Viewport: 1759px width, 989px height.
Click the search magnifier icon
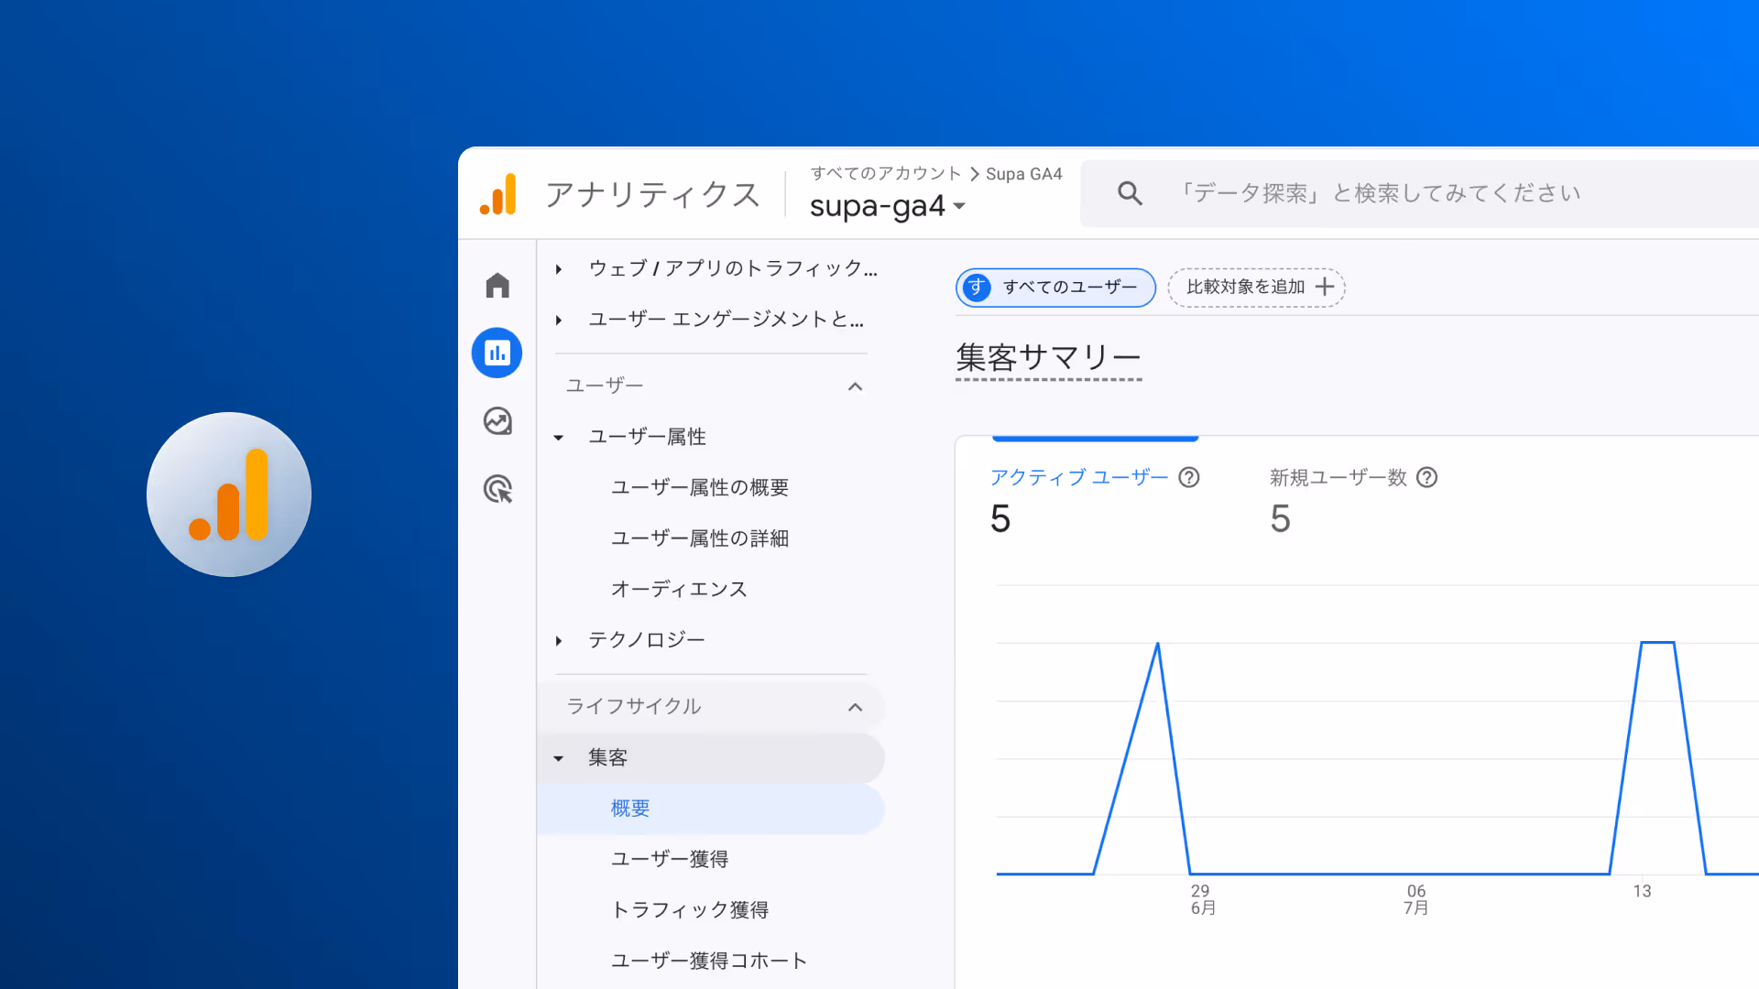click(x=1130, y=193)
